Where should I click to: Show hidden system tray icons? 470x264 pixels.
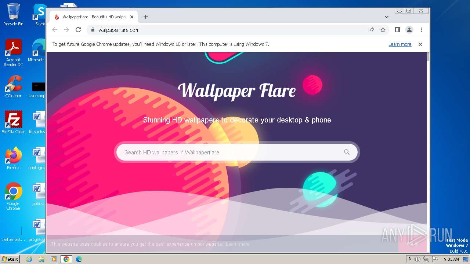point(409,259)
